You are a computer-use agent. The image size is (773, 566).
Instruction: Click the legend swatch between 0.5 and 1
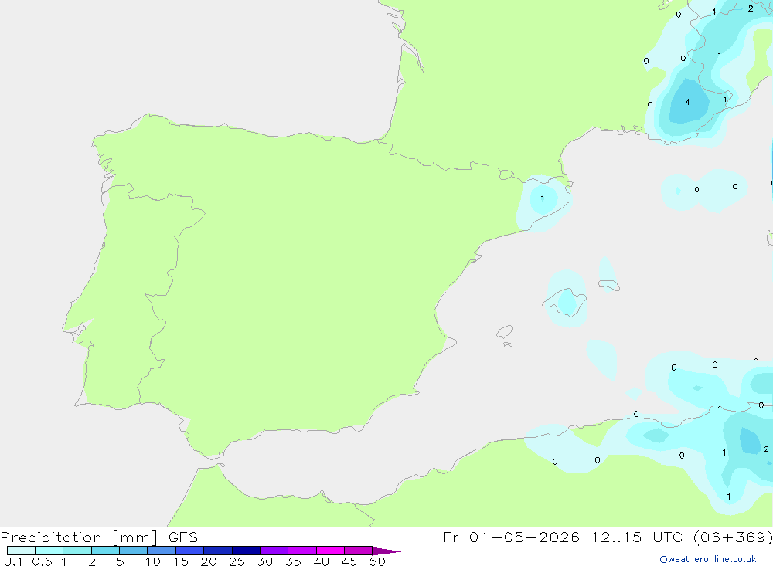click(x=49, y=551)
